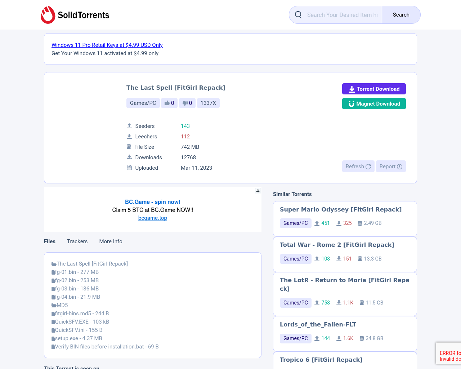
Task: Click the 1337X source tag
Action: (208, 103)
